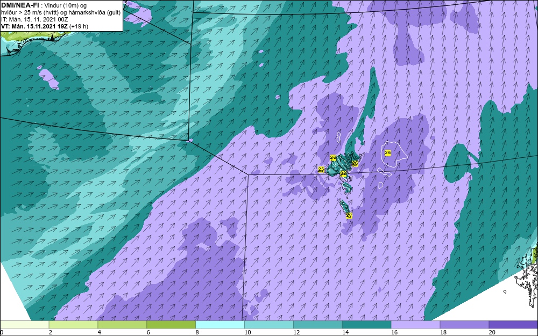Click the medium purple 18–20 m/s legend swatch

click(465, 325)
